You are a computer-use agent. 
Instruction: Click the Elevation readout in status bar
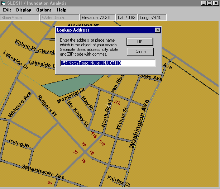coord(98,17)
